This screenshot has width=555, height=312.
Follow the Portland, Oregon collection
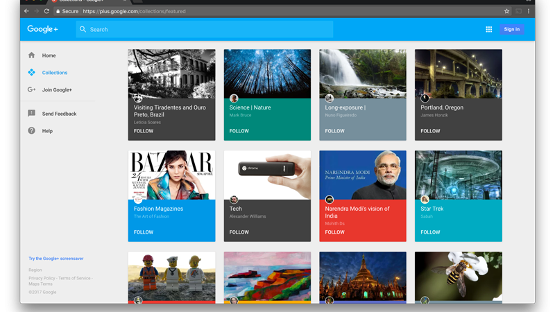pyautogui.click(x=430, y=131)
